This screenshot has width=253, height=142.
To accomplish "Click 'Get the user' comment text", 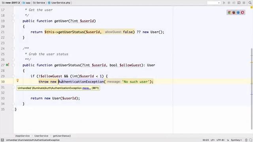I will [x=40, y=10].
